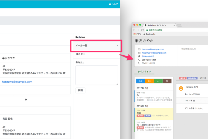Click the browser back arrow
Viewport: 208px width, 139px height.
tap(134, 30)
